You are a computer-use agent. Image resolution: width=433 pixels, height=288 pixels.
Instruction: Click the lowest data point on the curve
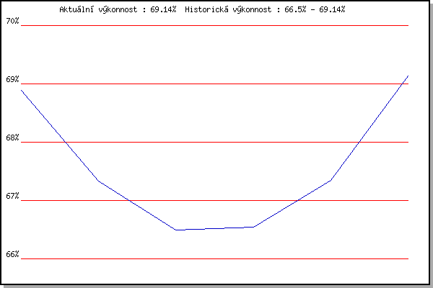point(176,230)
